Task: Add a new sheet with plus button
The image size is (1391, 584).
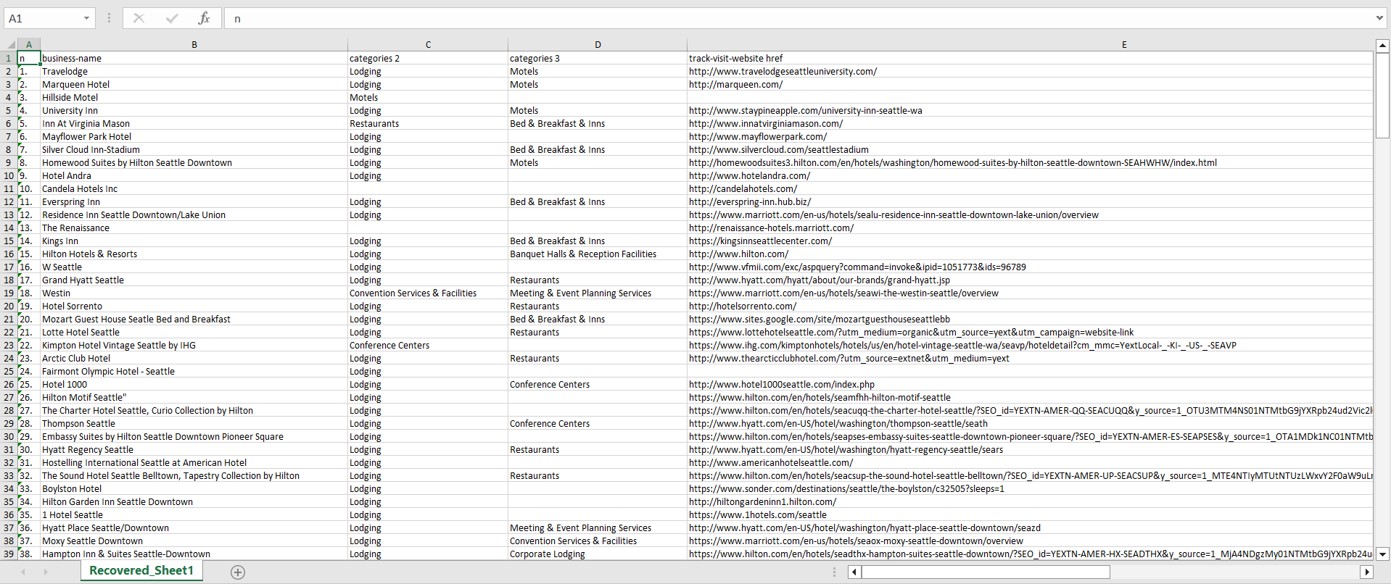Action: pyautogui.click(x=237, y=572)
